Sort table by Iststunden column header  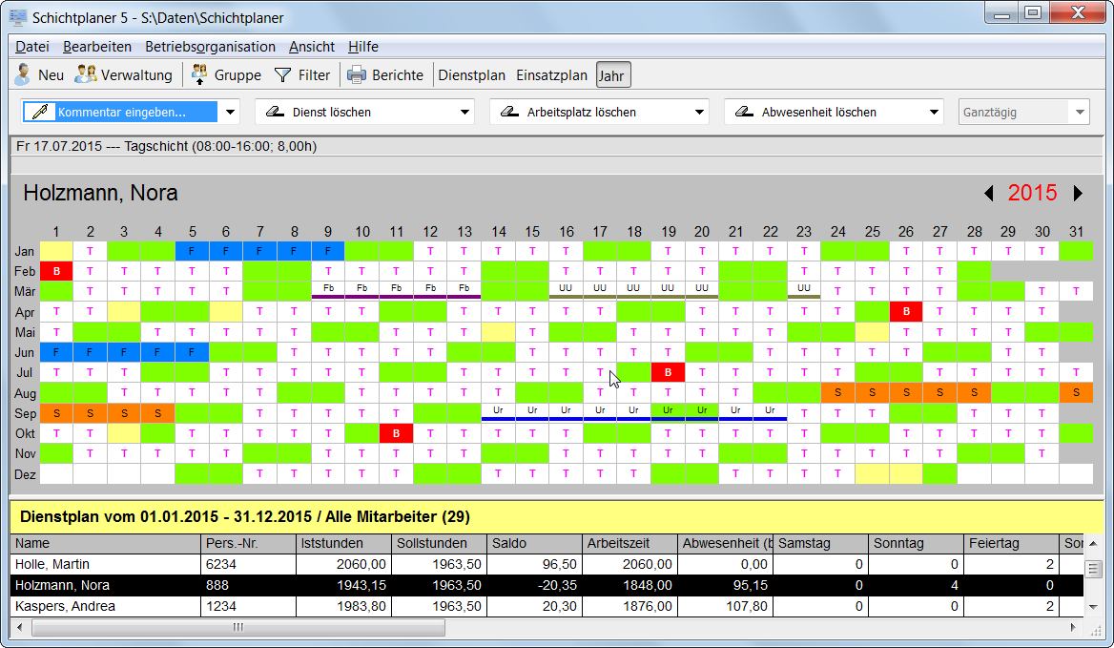click(x=344, y=544)
